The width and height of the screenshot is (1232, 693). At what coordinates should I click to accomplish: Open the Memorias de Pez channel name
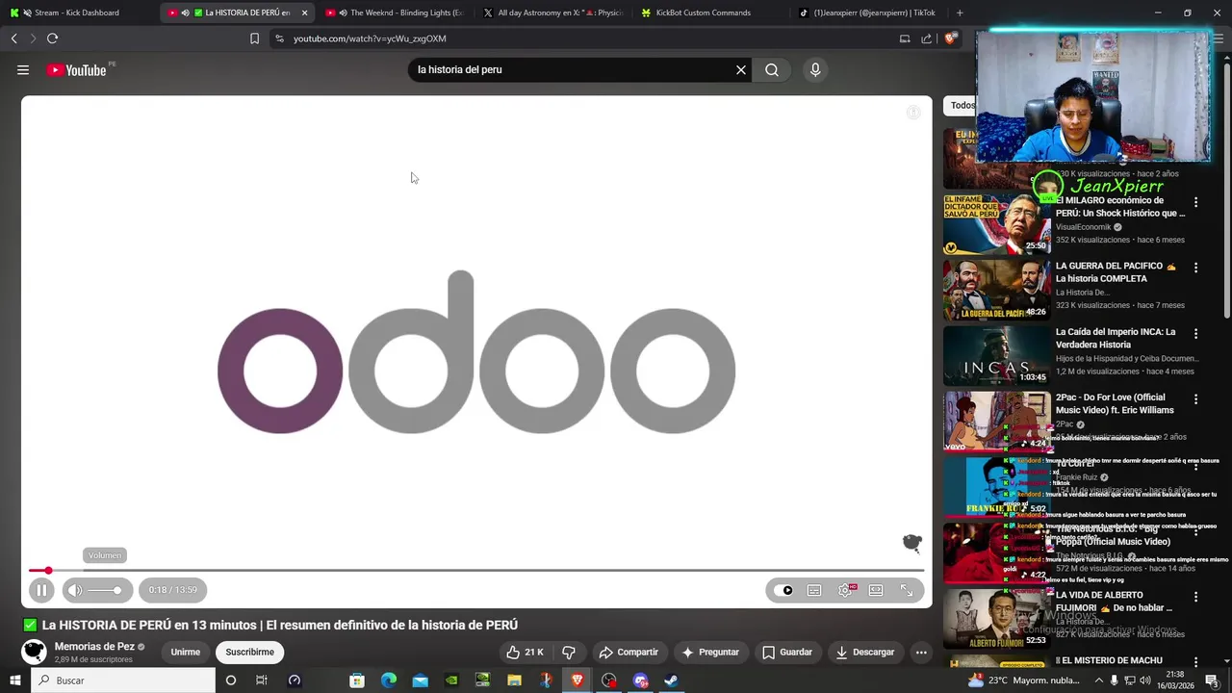(94, 647)
